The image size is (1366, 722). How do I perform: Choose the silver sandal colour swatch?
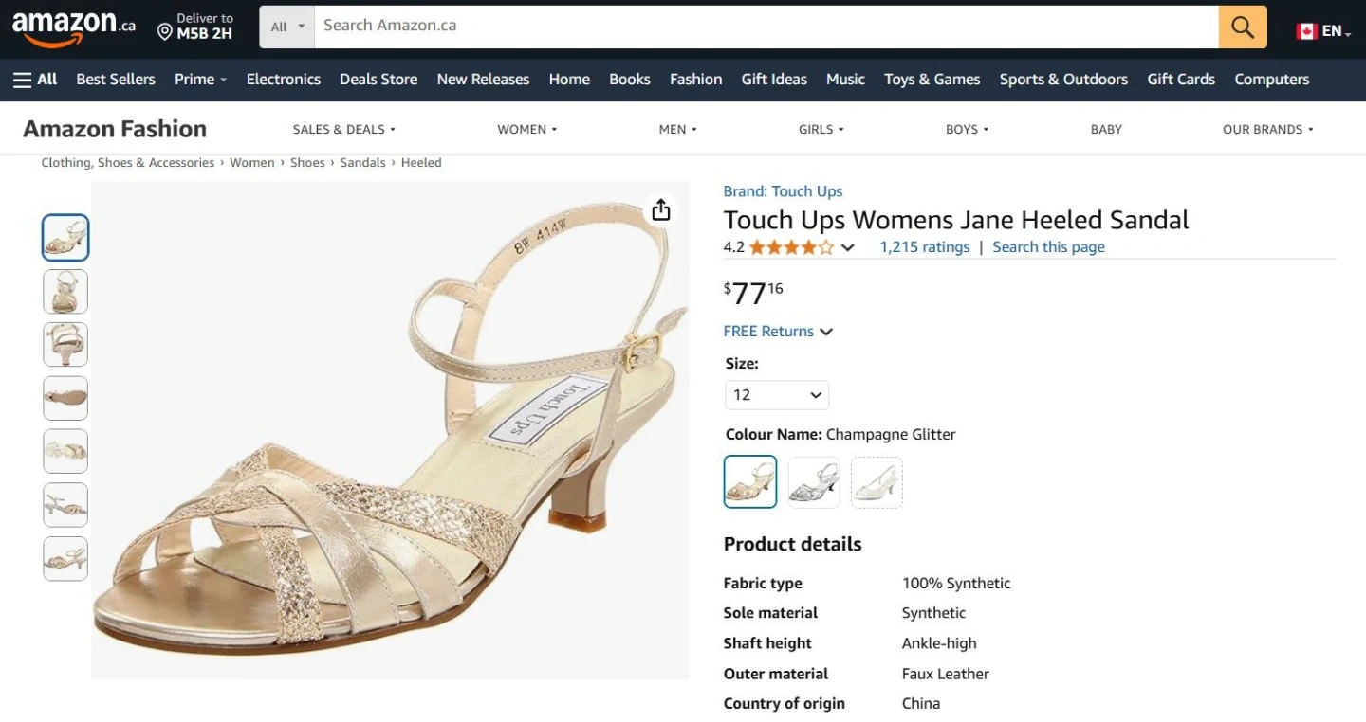click(814, 482)
